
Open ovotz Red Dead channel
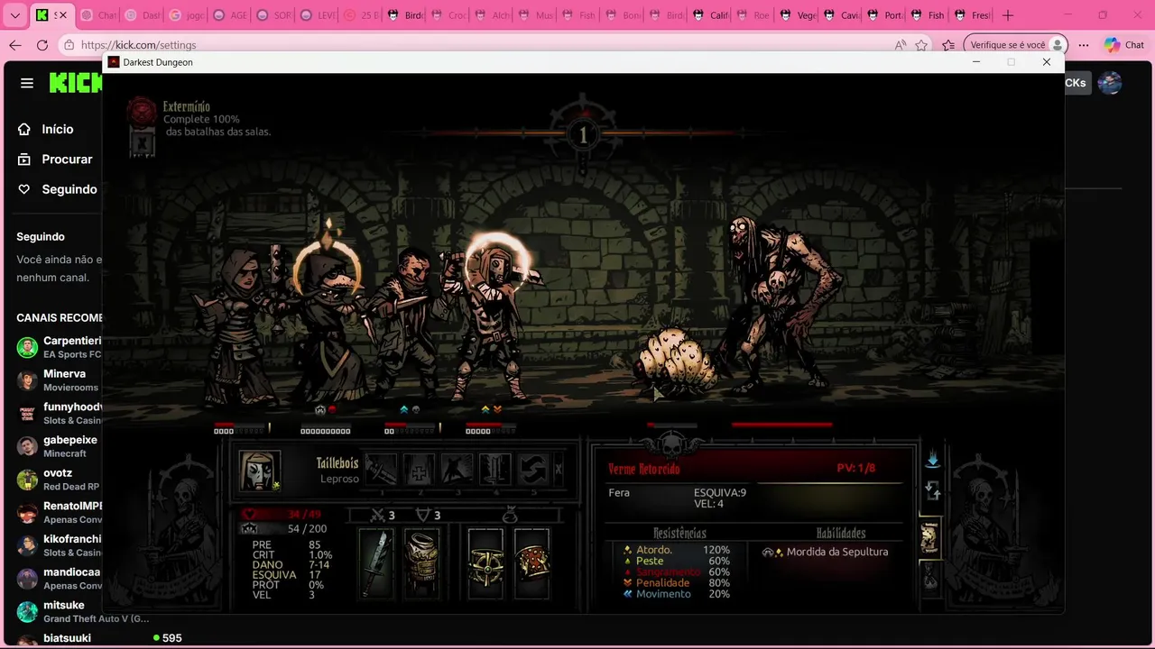click(58, 479)
